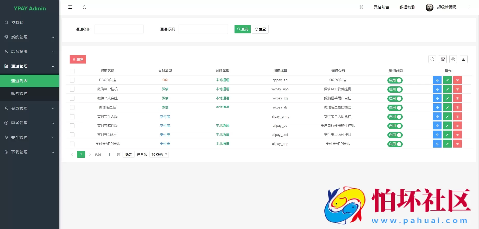Tick the select-all checkbox in table header
The image size is (479, 229).
tap(72, 71)
